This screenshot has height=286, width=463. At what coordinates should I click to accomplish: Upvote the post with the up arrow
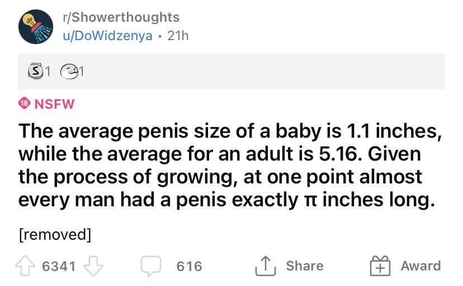25,265
